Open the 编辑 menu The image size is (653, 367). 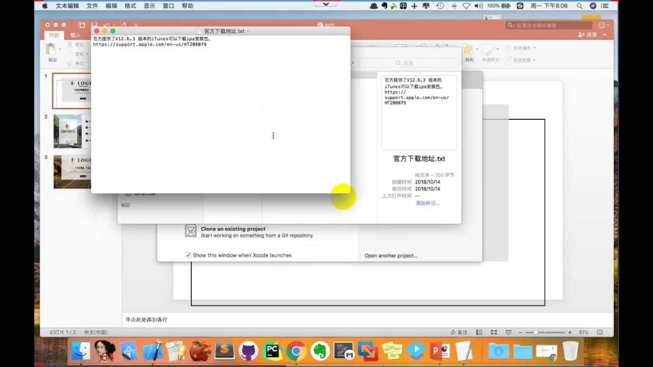click(x=111, y=6)
